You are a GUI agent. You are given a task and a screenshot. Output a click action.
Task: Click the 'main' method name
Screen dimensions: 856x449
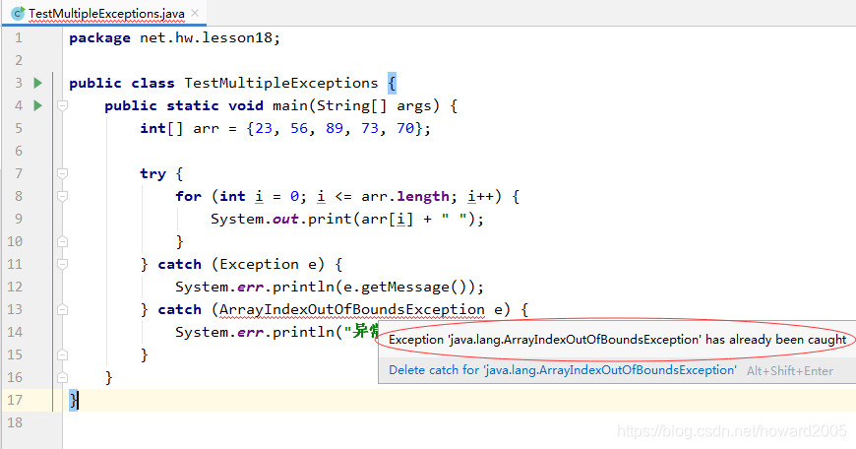pyautogui.click(x=290, y=105)
